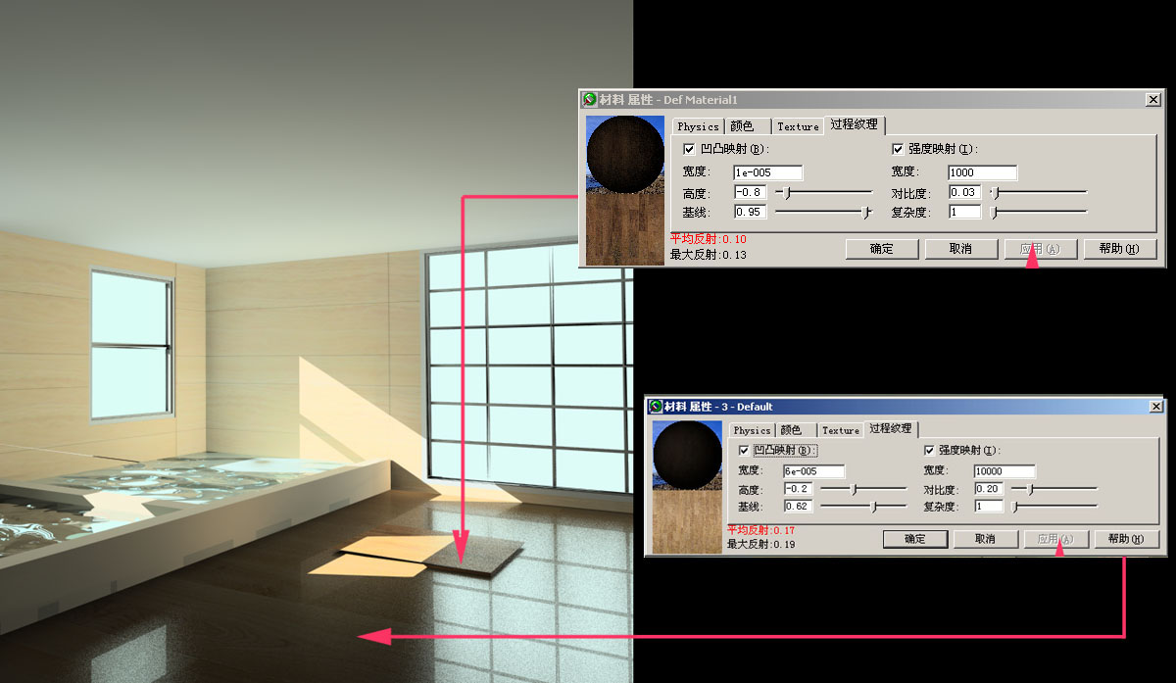The image size is (1176, 683).
Task: Click the 高度 slider in the 3 - Default dialog
Action: tap(863, 488)
